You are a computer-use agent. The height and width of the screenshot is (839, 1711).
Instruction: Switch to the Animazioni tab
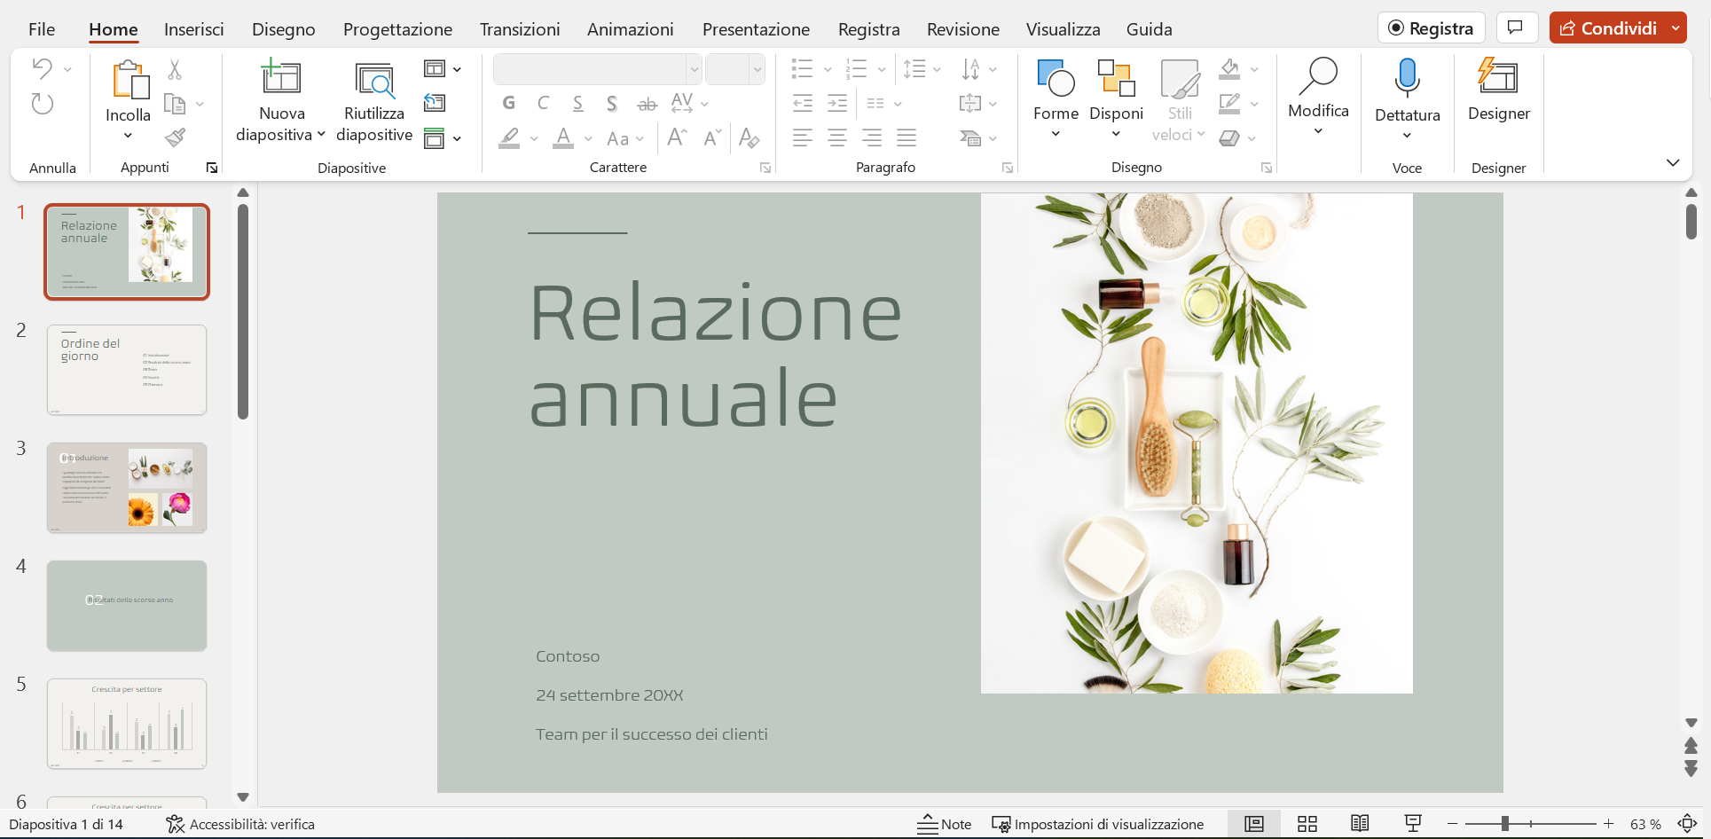pos(631,29)
